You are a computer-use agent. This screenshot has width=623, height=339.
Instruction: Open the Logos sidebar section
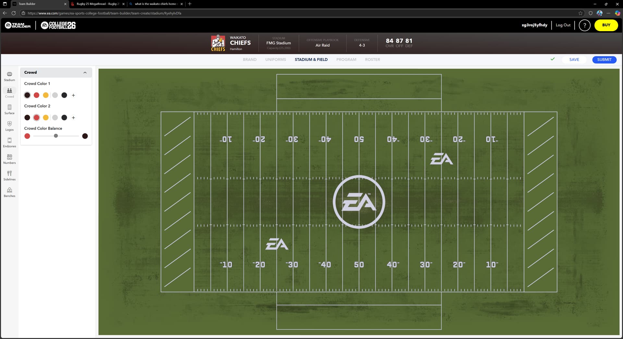tap(9, 126)
